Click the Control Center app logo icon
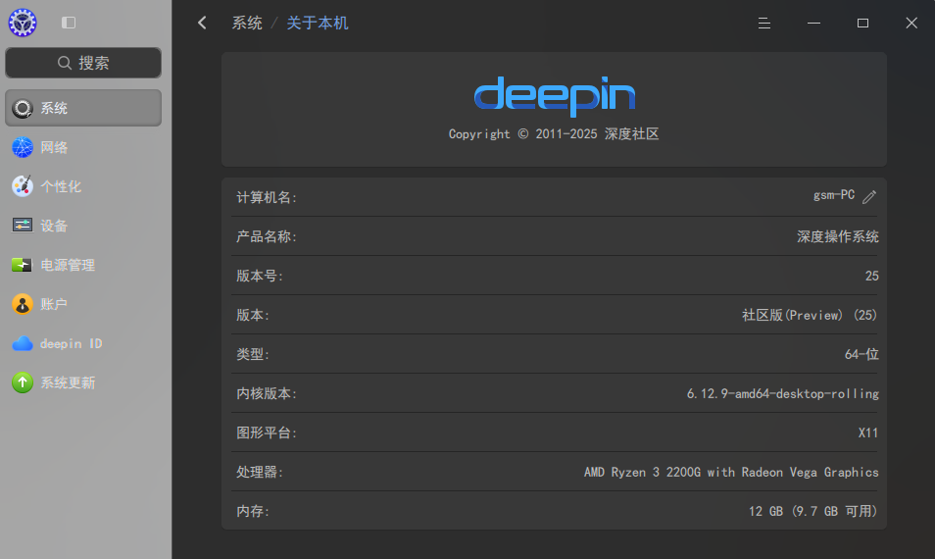935x559 pixels. [23, 23]
